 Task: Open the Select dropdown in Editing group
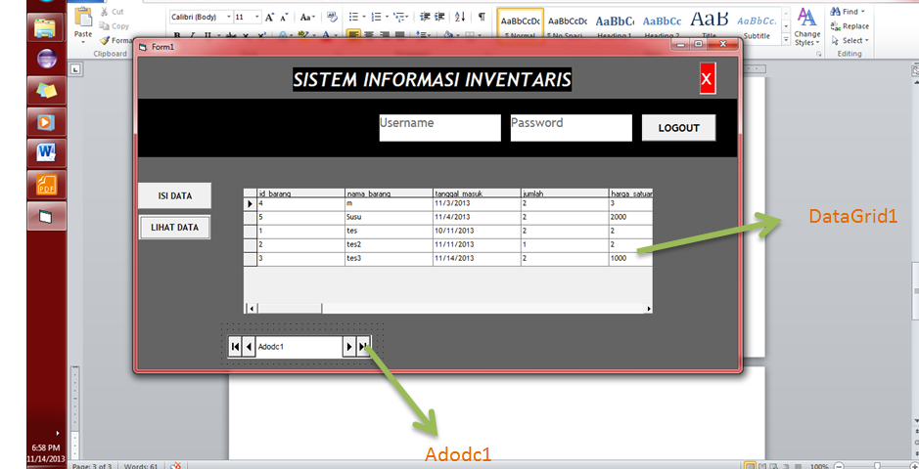point(849,41)
